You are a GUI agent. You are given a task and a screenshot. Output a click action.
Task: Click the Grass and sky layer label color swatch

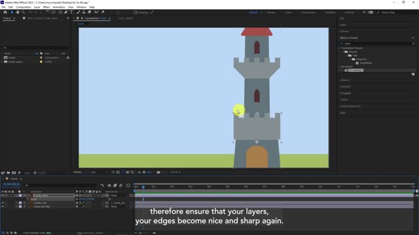point(20,206)
